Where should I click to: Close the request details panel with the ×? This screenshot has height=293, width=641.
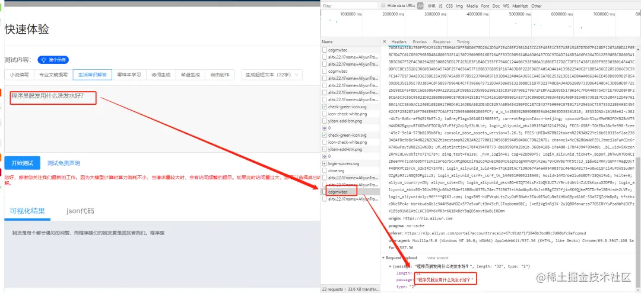tap(385, 41)
